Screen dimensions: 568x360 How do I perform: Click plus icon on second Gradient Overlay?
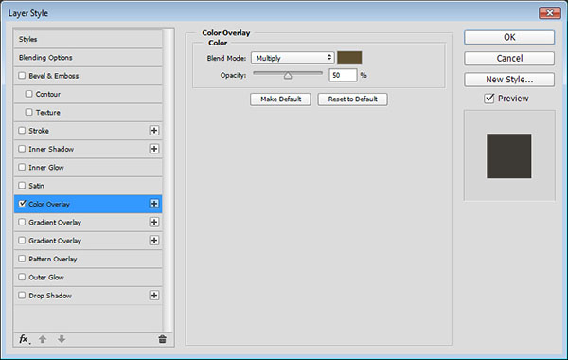click(x=154, y=241)
